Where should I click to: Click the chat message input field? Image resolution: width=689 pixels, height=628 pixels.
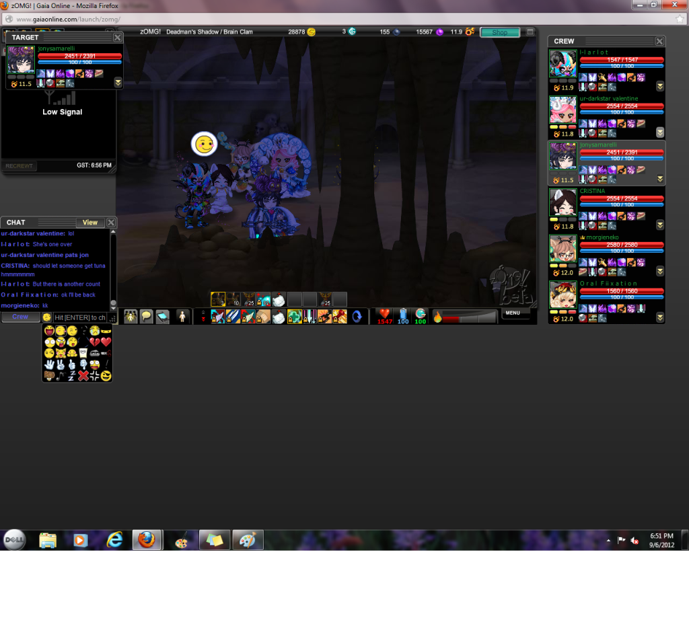pyautogui.click(x=80, y=317)
